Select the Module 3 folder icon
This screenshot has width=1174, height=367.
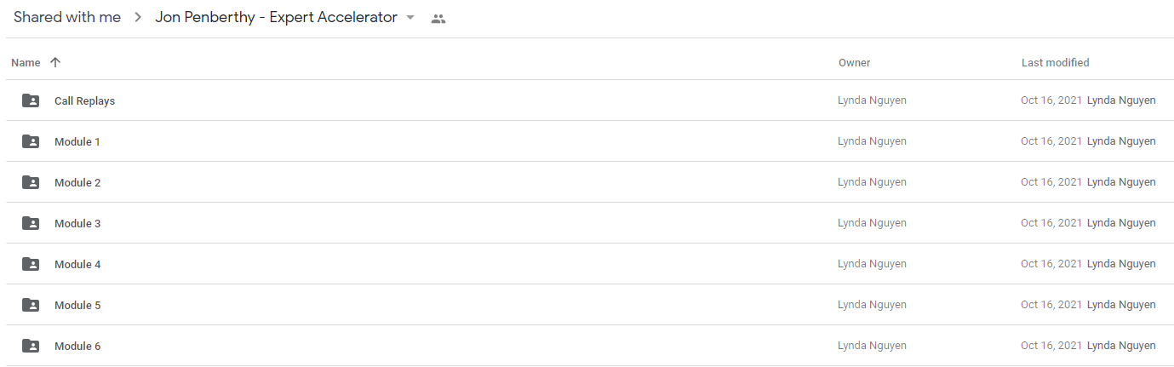(x=31, y=223)
